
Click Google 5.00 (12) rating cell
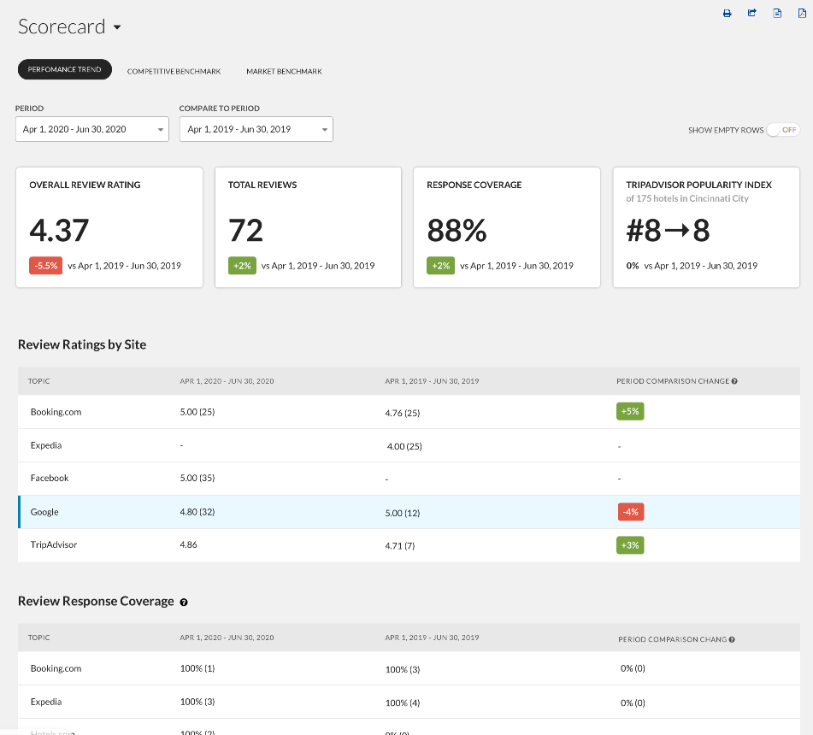coord(403,513)
